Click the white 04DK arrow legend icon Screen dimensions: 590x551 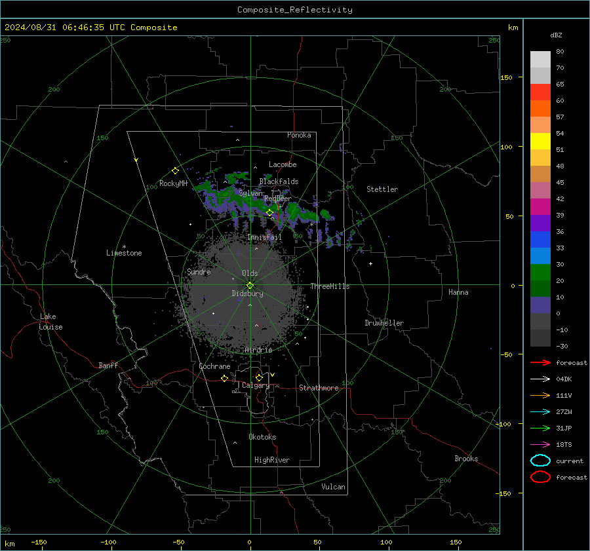click(x=540, y=379)
